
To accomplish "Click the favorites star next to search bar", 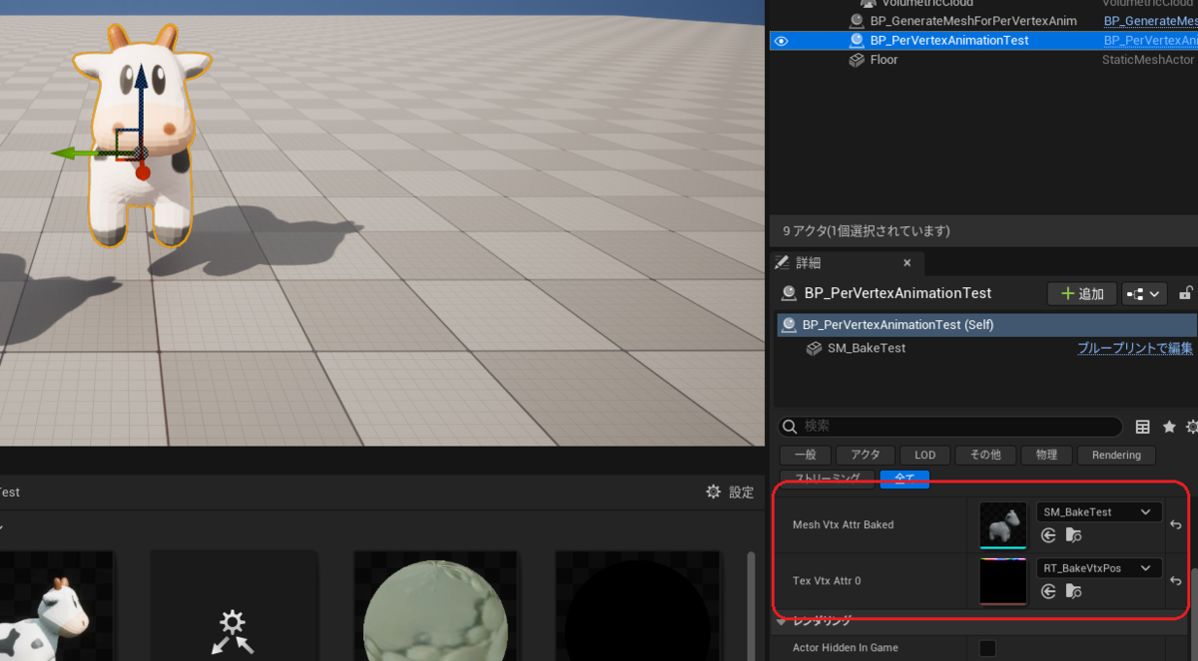I will pos(1168,426).
